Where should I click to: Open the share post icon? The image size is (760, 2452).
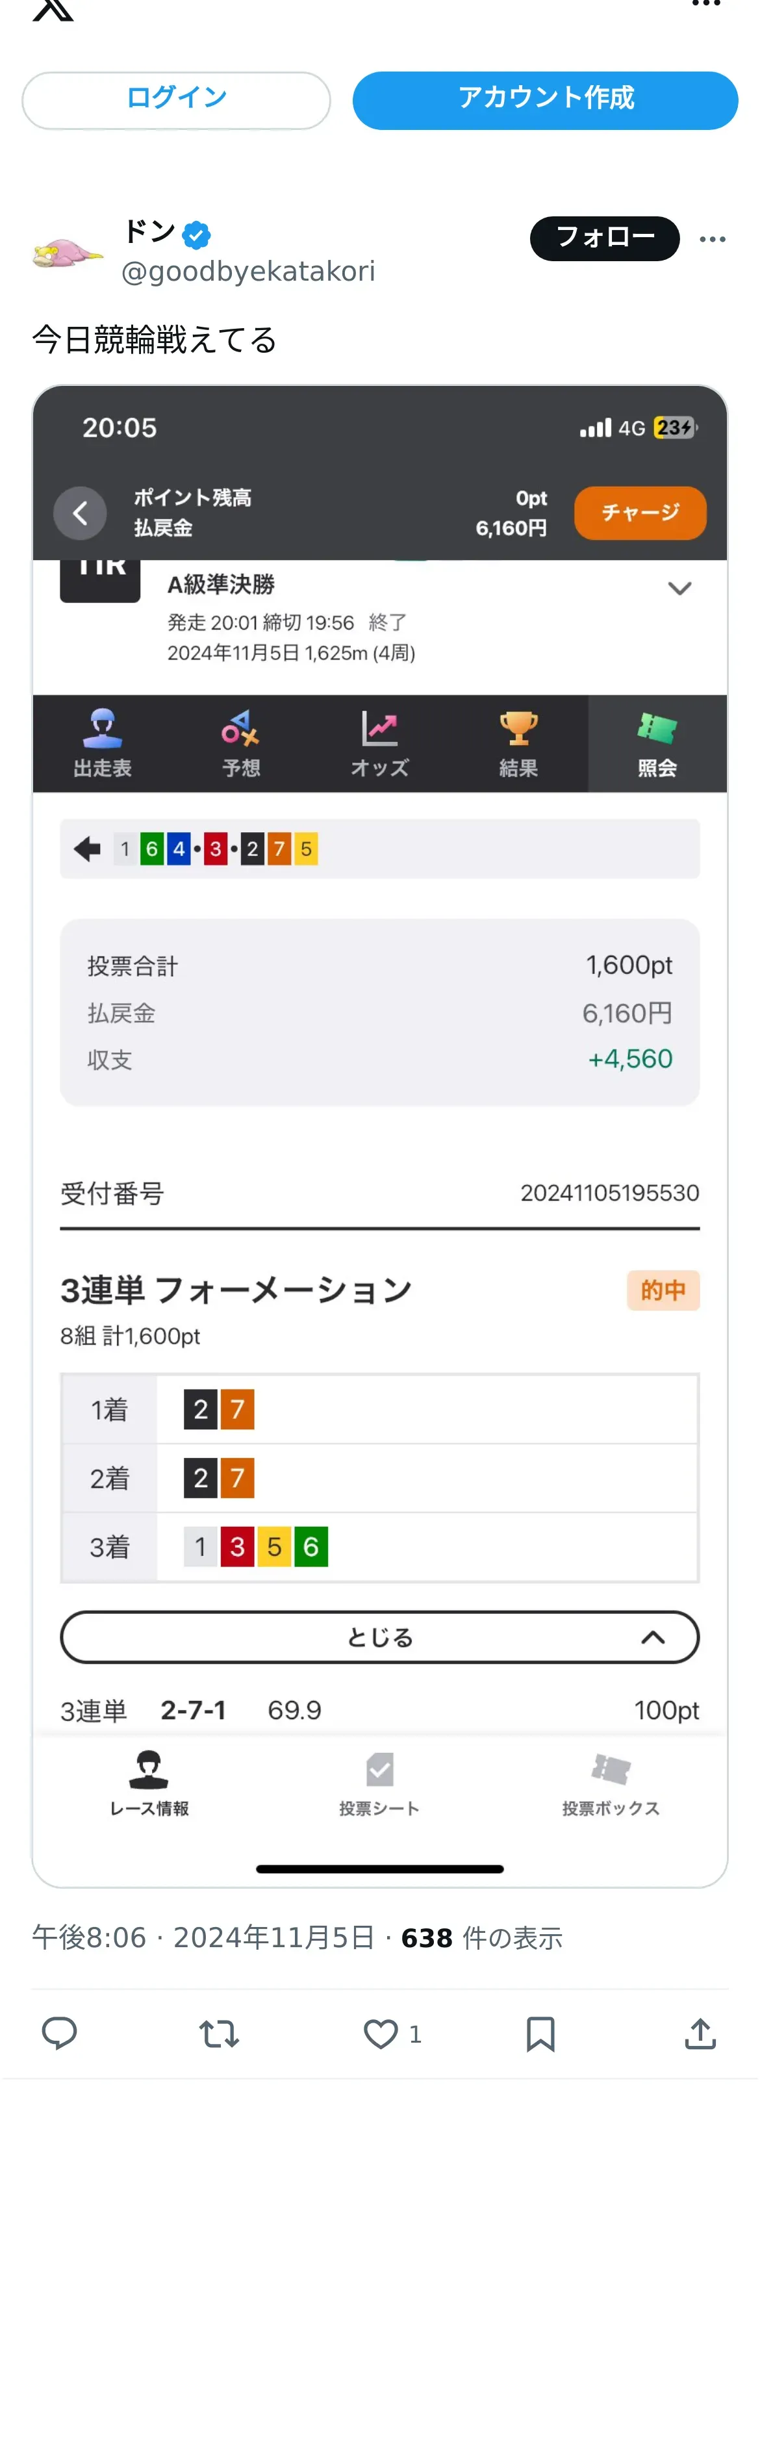700,2034
